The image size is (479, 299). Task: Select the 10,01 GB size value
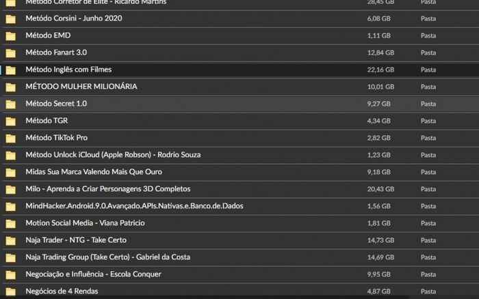(x=380, y=87)
